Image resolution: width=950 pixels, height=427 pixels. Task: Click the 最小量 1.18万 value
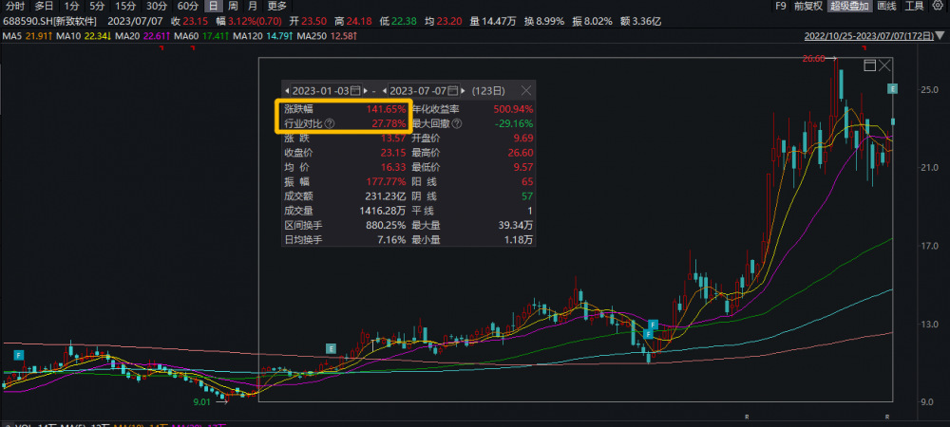tap(520, 239)
